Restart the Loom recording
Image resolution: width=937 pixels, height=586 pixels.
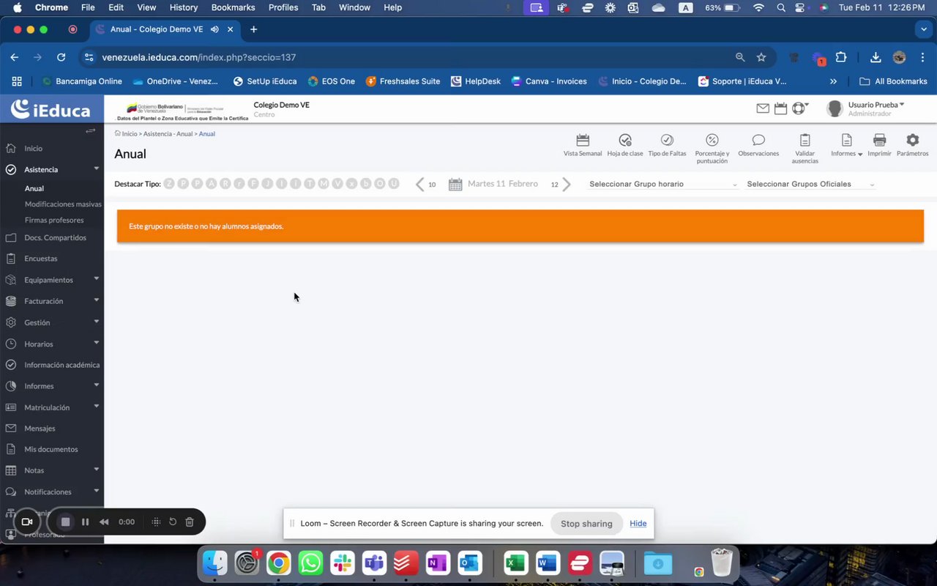click(173, 522)
